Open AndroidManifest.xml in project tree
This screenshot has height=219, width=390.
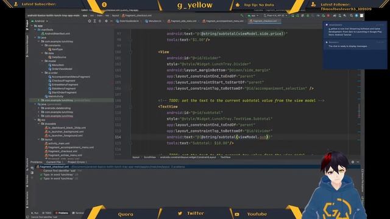(x=57, y=34)
